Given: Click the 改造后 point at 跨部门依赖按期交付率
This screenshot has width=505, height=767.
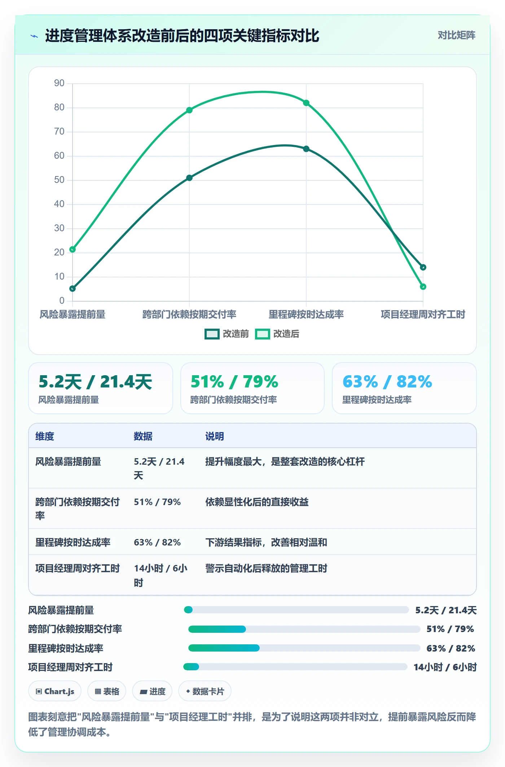Looking at the screenshot, I should 189,110.
